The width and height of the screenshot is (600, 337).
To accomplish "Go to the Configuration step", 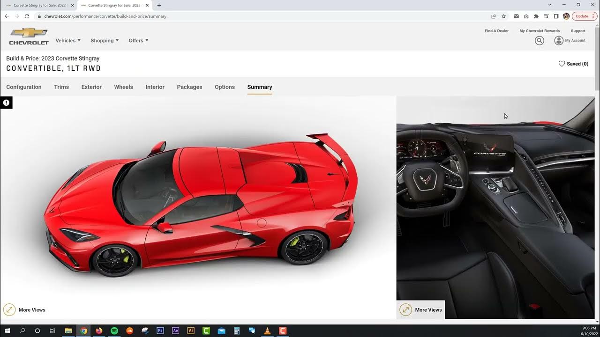I will click(x=24, y=87).
